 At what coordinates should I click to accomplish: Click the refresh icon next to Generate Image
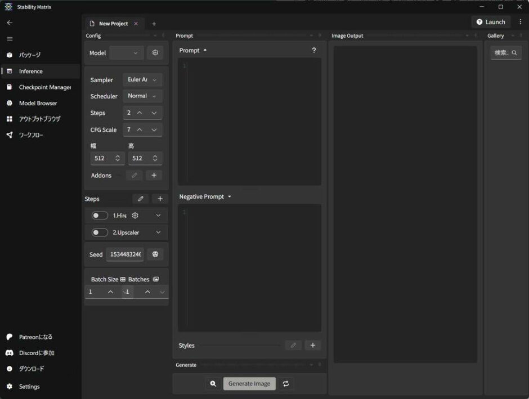pos(285,383)
